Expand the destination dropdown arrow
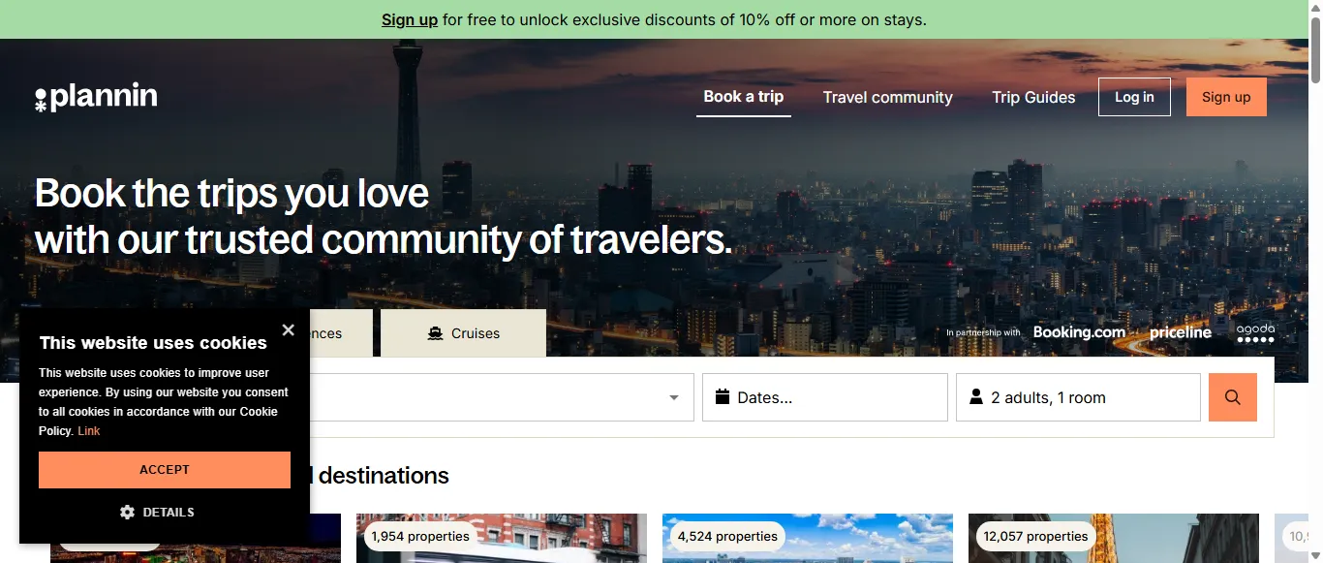Viewport: 1323px width, 563px height. click(674, 397)
